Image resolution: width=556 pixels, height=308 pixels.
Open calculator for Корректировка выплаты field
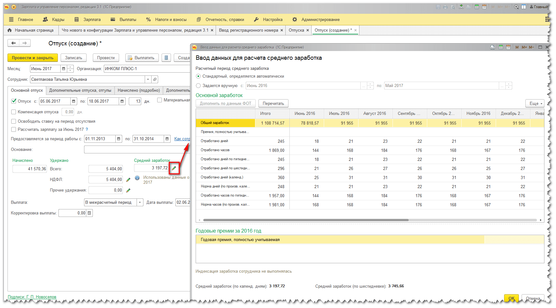[89, 213]
